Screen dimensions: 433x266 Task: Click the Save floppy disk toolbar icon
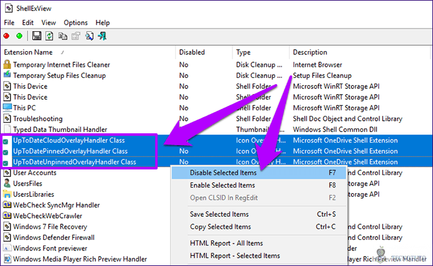tap(37, 36)
